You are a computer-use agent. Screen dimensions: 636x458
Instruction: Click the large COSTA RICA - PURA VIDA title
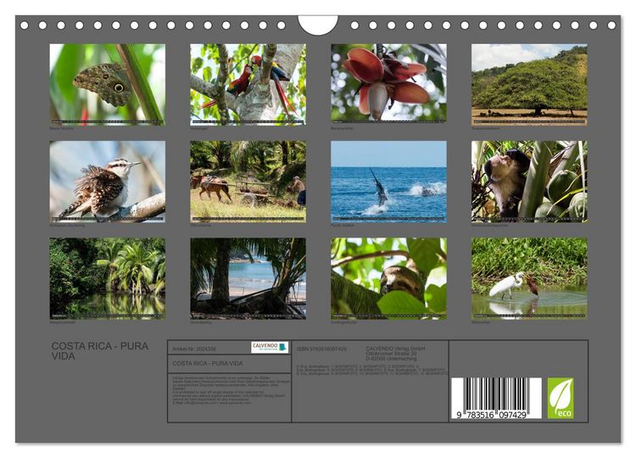coord(100,351)
